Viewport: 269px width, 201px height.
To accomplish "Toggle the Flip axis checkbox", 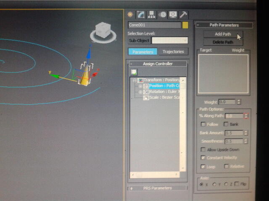I will 236,184.
